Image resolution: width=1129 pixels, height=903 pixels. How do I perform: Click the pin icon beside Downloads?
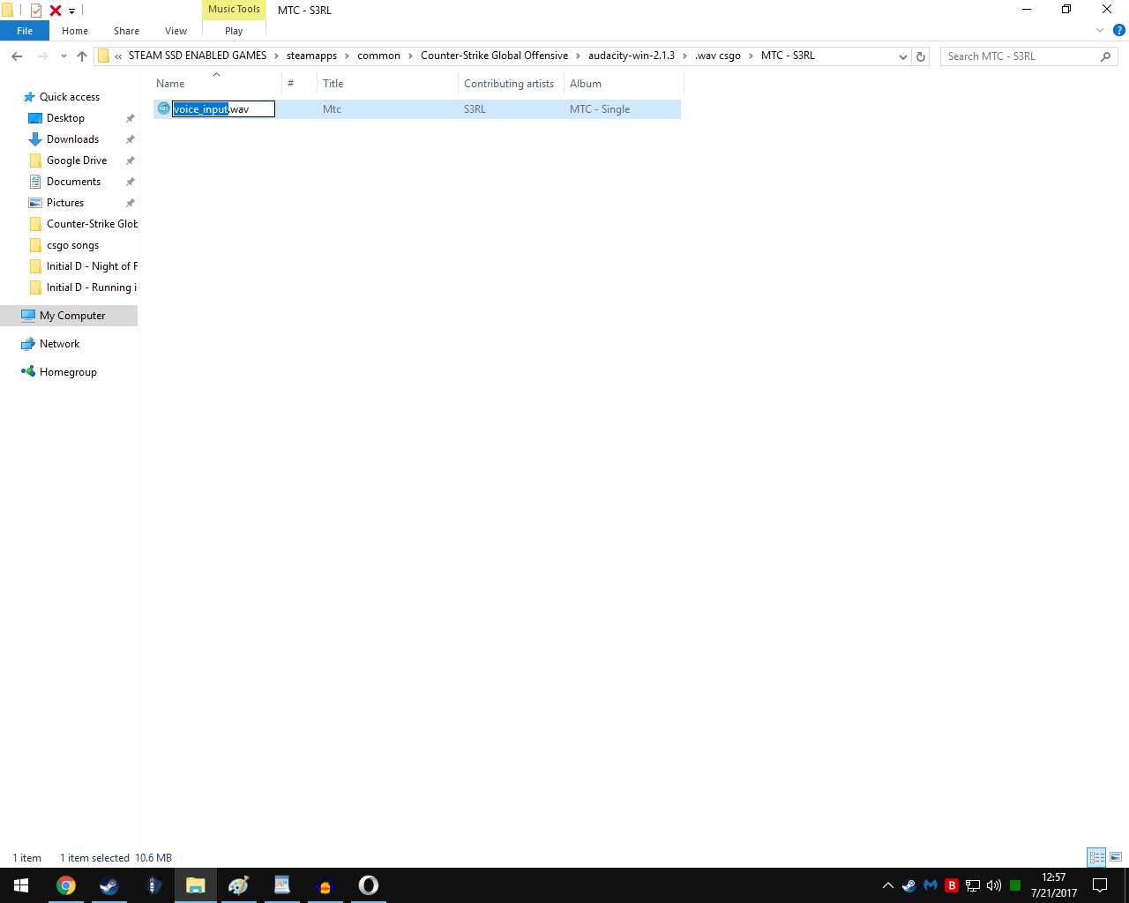pos(131,139)
